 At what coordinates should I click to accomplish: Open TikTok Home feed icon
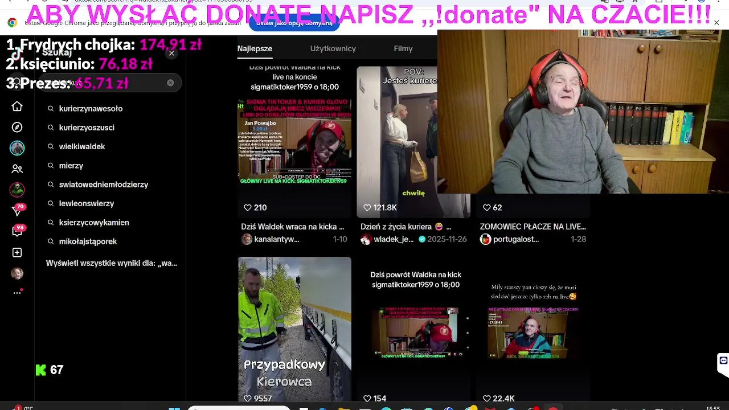coord(17,106)
